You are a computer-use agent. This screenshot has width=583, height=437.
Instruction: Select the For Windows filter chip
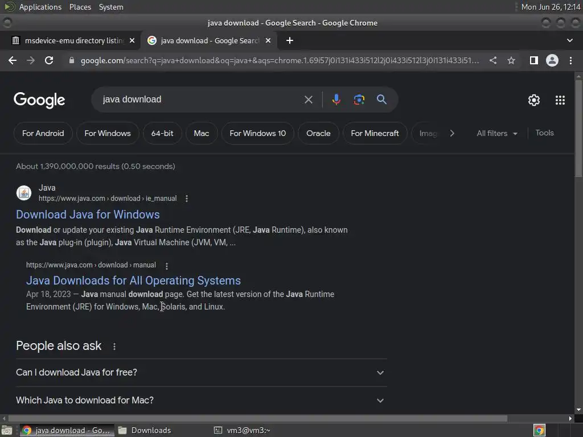point(108,133)
